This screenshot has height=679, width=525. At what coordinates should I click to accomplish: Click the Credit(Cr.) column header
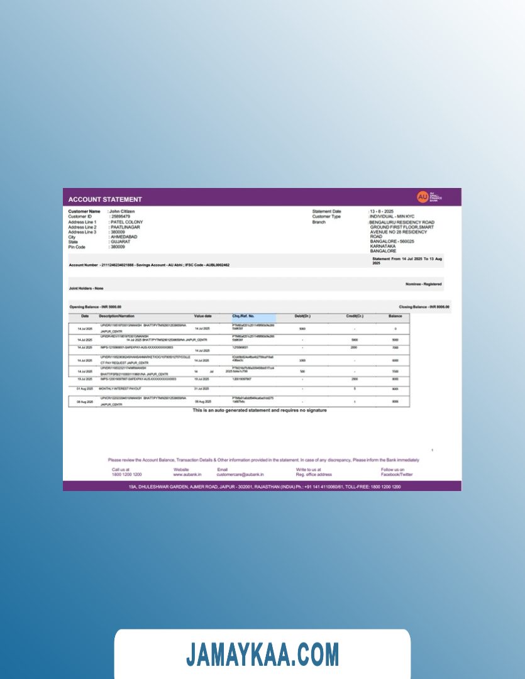pos(355,316)
